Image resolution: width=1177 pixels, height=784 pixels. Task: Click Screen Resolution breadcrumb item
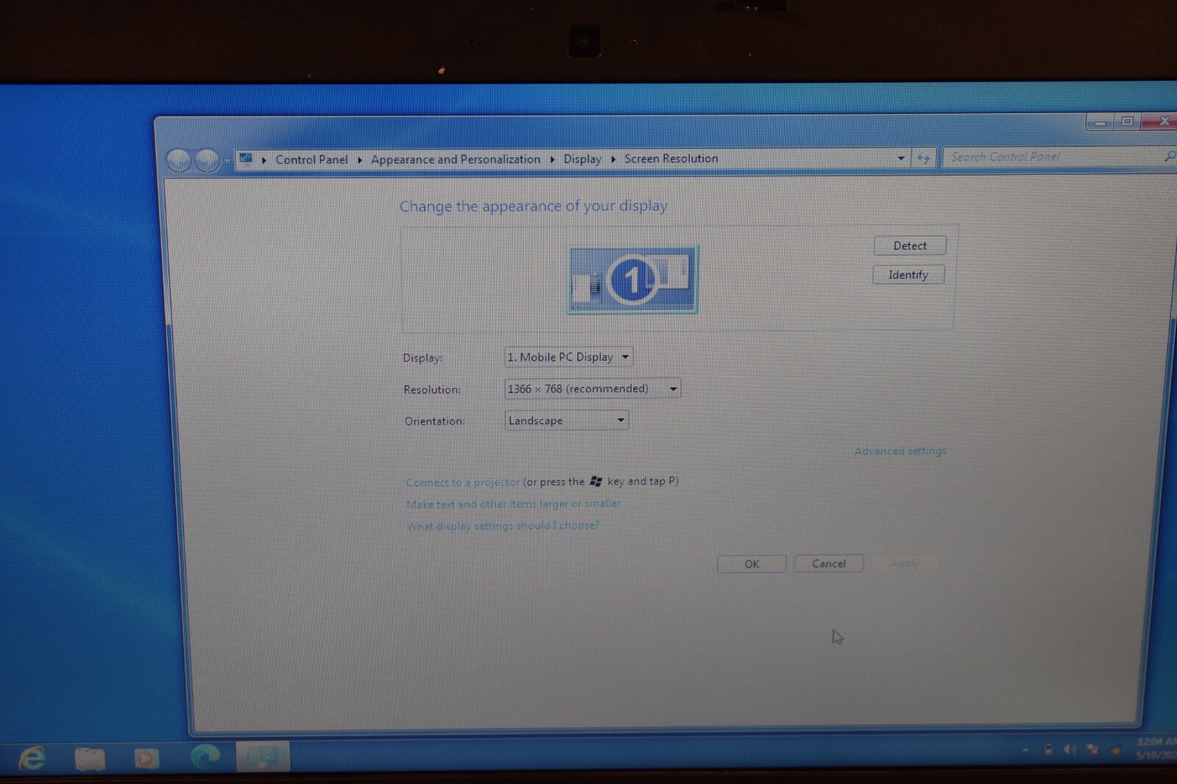(672, 159)
